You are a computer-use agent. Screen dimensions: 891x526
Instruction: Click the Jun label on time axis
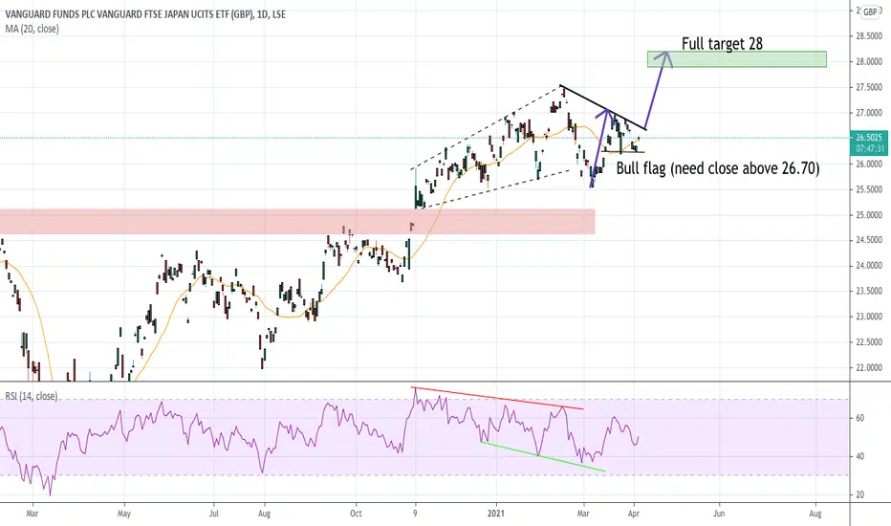click(719, 514)
